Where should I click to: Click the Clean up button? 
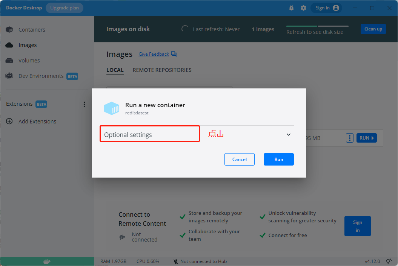[373, 29]
